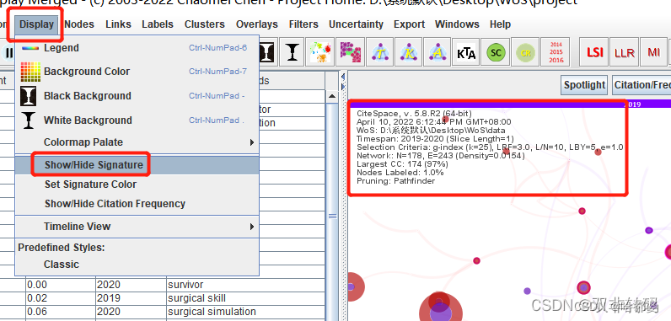Open the Export menu
671x321 pixels.
[409, 24]
